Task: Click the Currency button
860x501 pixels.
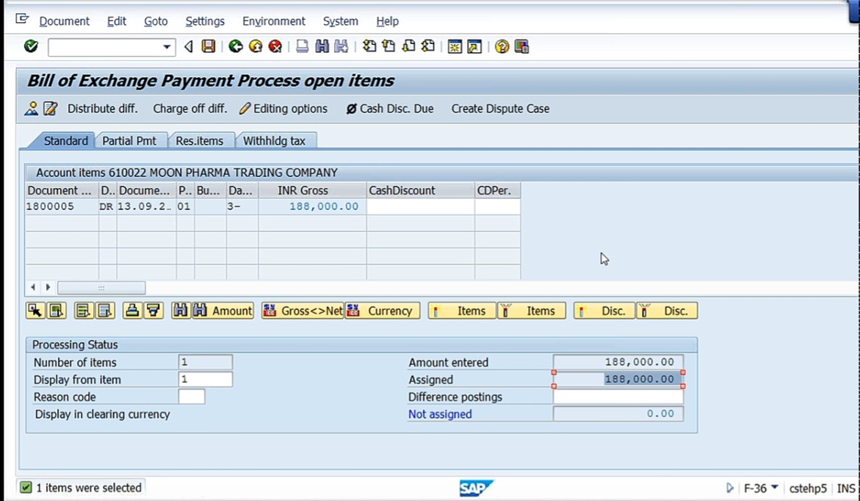Action: [x=383, y=311]
